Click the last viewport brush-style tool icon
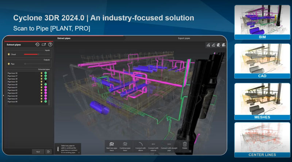The height and width of the screenshot is (162, 292). click(x=223, y=45)
